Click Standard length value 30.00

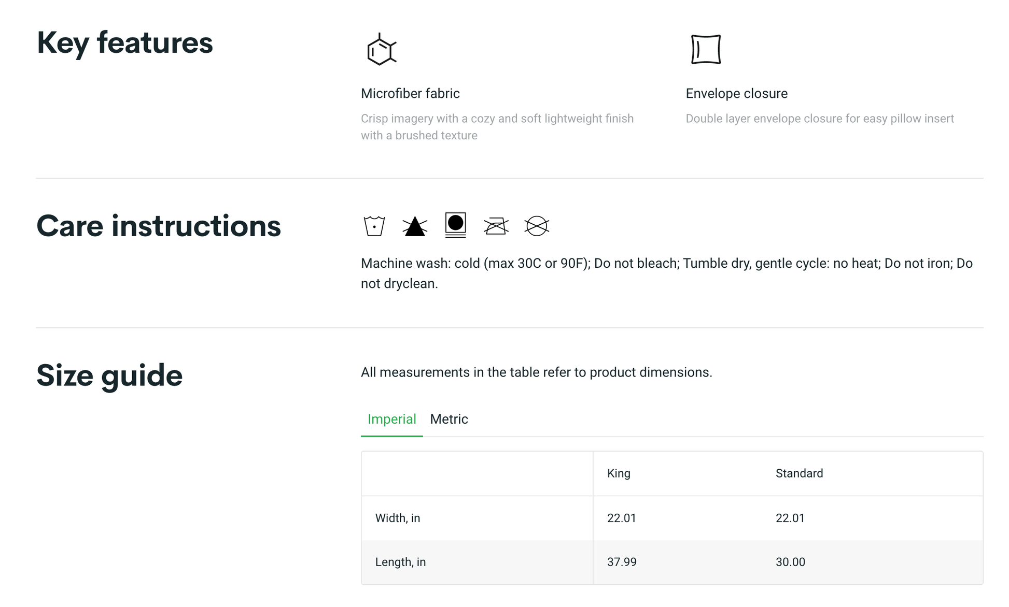[790, 562]
